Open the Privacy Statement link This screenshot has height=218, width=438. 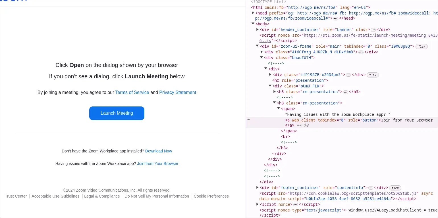coord(177,93)
